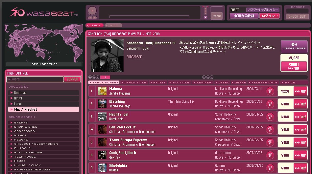Browse by Label
Screen dimensions: 312x174
pyautogui.click(x=44, y=104)
